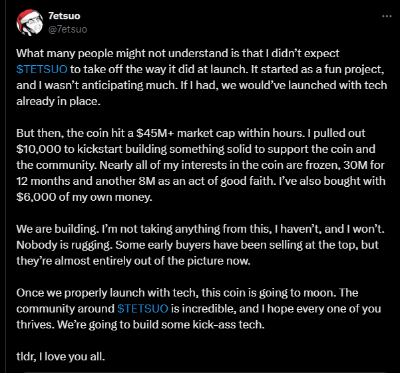
Task: Open the $TETSUO cashtag after 'community around'
Action: pyautogui.click(x=142, y=309)
